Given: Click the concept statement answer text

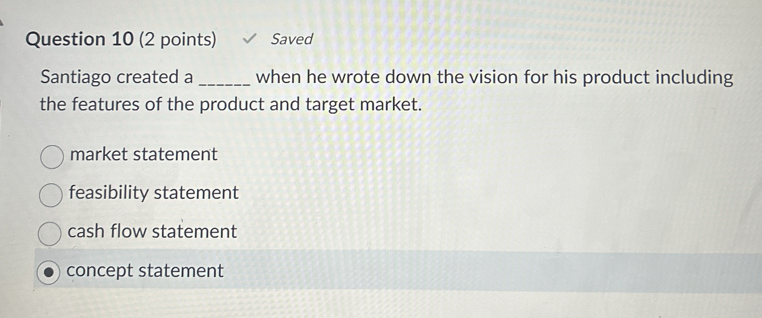Looking at the screenshot, I should [x=144, y=272].
